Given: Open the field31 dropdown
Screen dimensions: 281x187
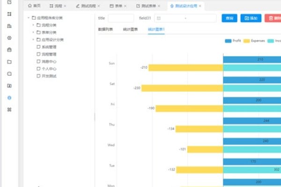Looking at the screenshot, I should tap(185, 18).
